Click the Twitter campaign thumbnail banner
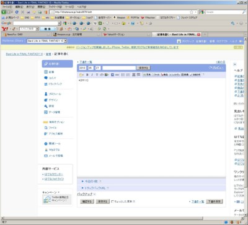Image resolution: width=248 pixels, height=225 pixels. pyautogui.click(x=56, y=200)
